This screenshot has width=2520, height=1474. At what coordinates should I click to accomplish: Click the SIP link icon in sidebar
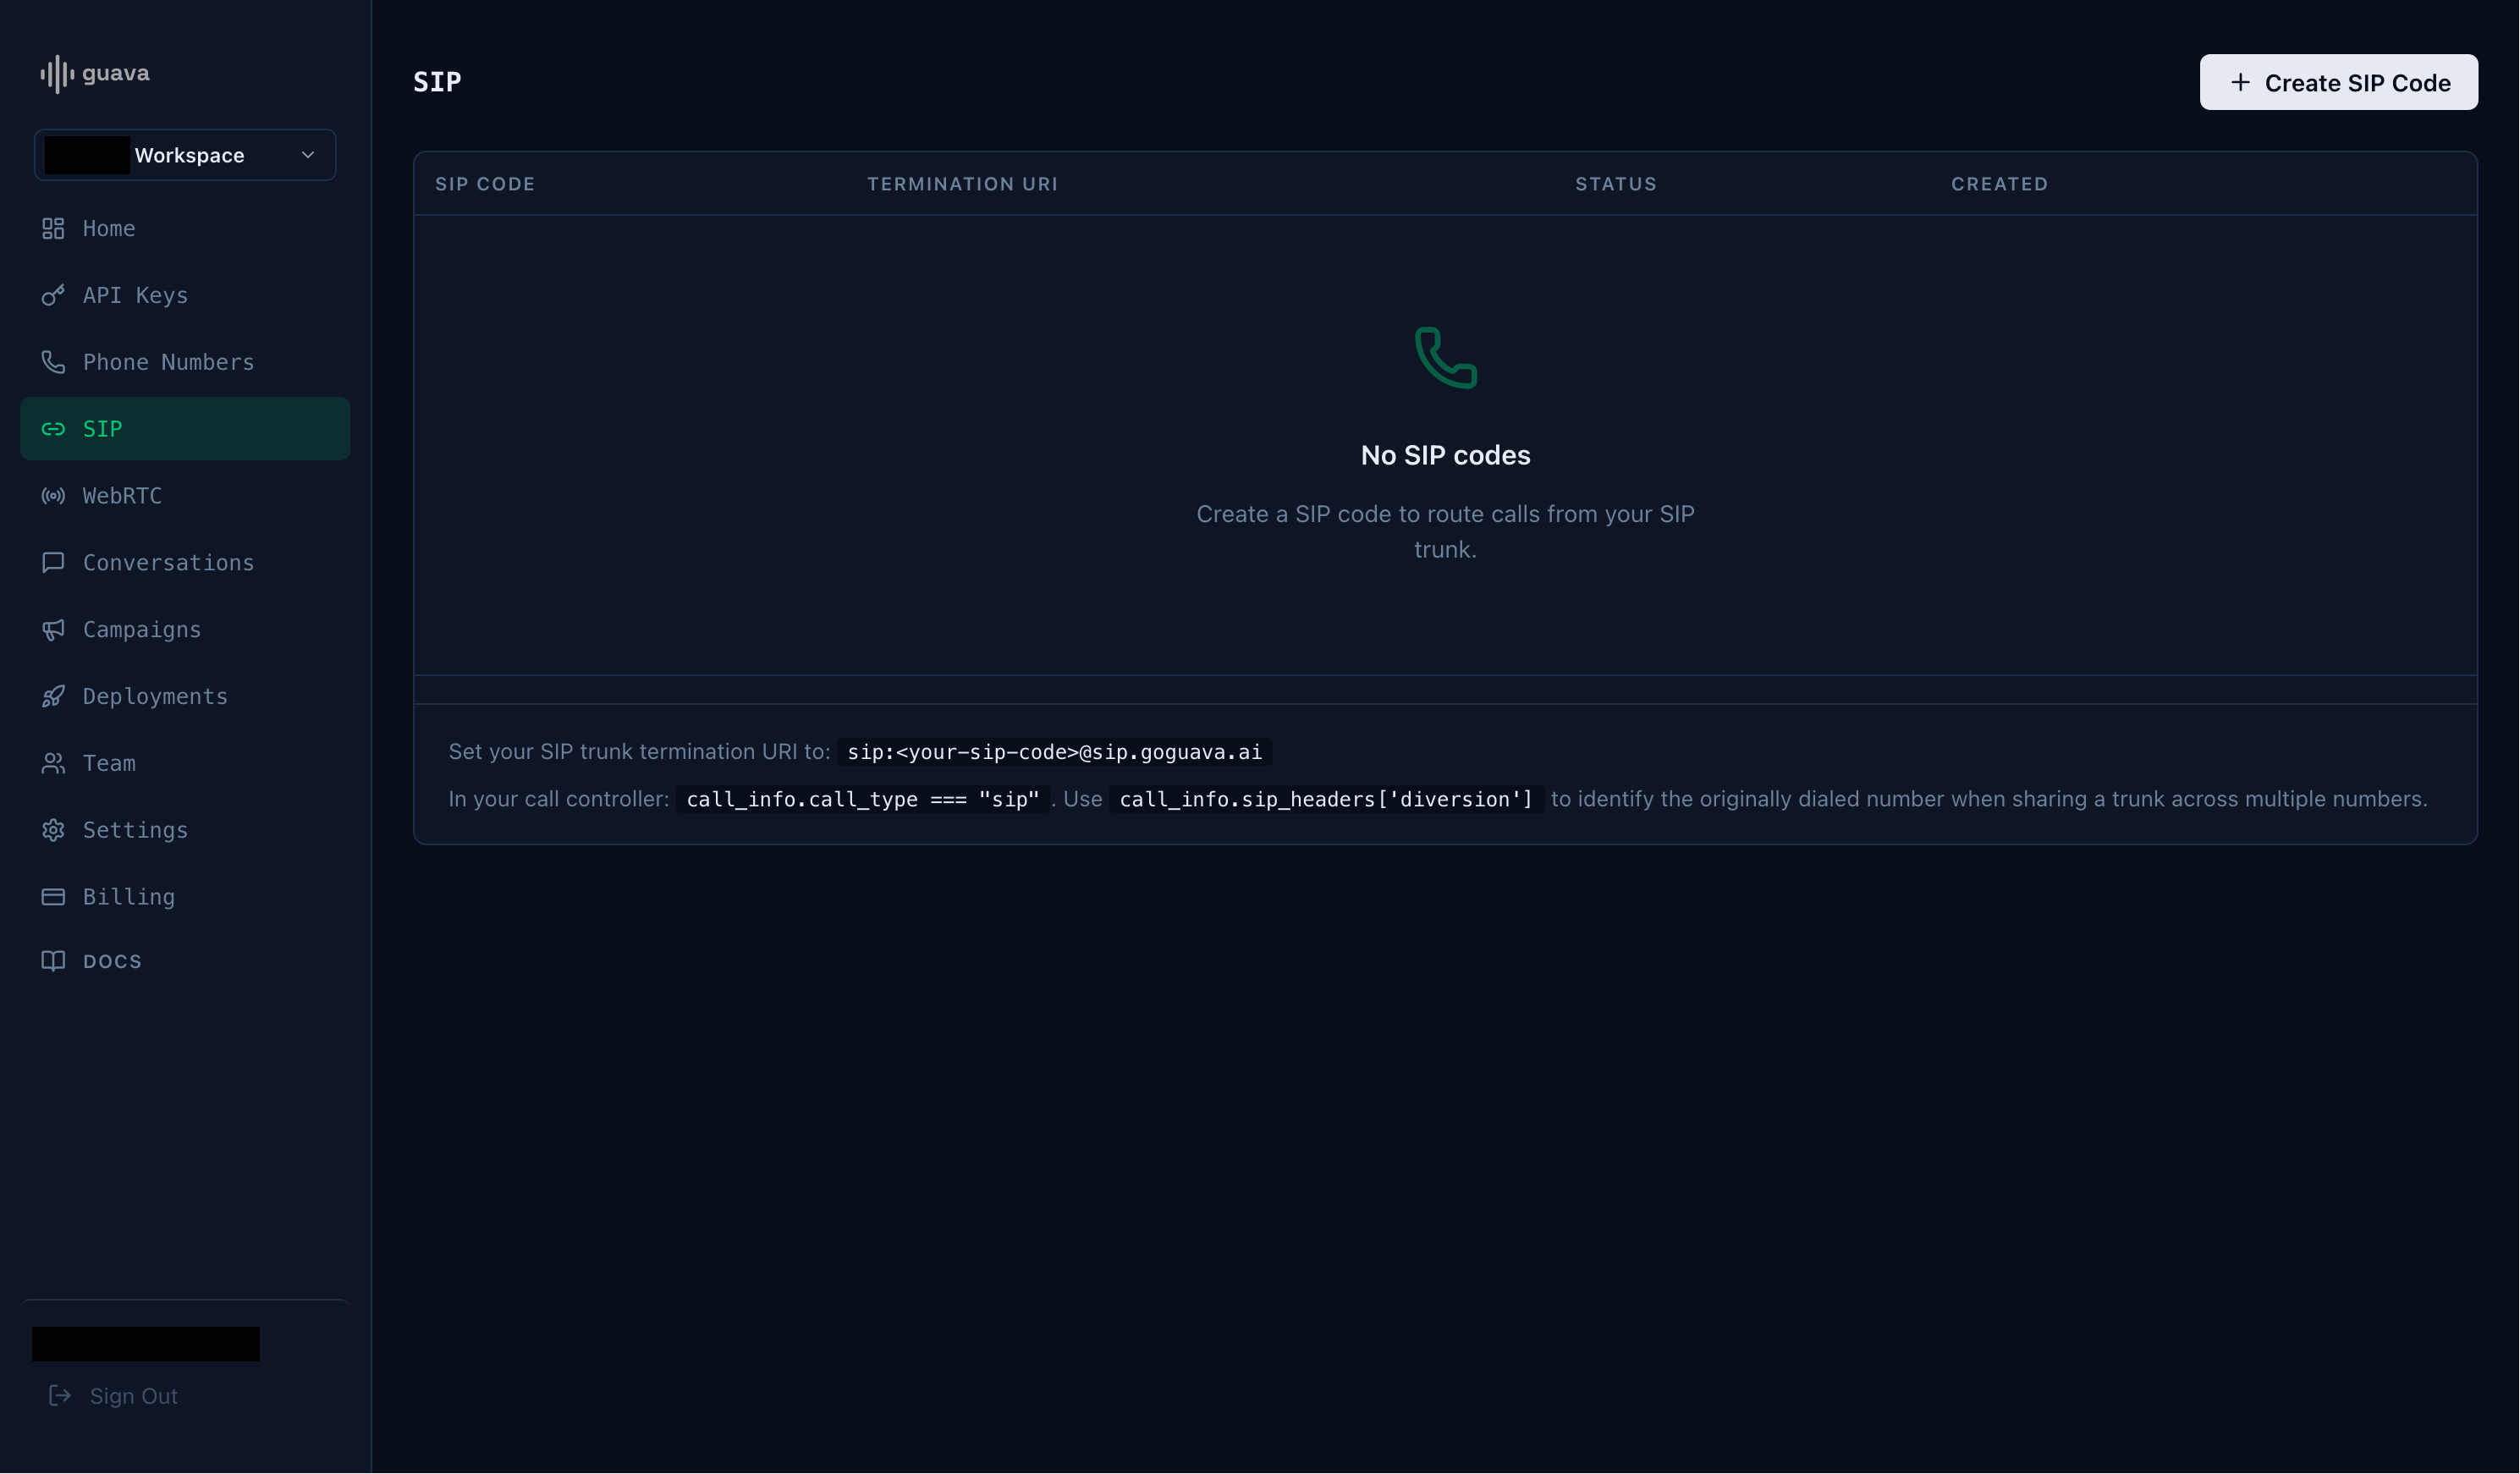pyautogui.click(x=53, y=429)
